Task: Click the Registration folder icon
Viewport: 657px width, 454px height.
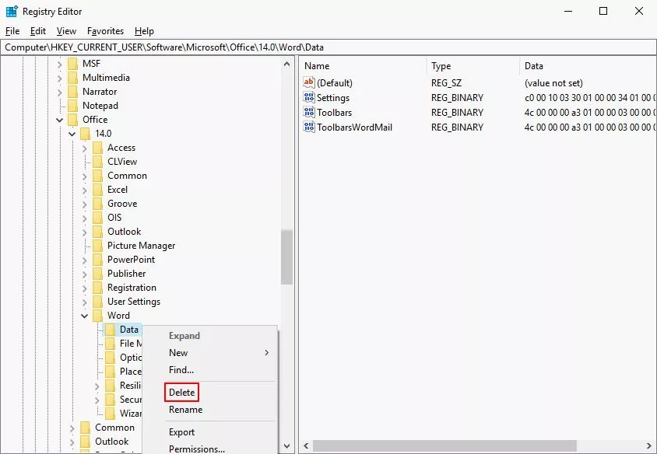Action: 97,288
